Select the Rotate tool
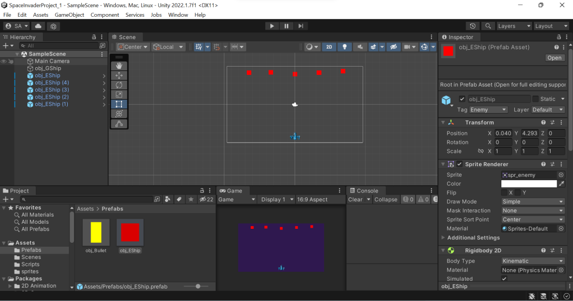Screen dimensions: 573x301 119,84
